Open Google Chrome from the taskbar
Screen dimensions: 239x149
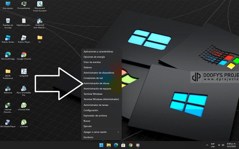coord(130,145)
